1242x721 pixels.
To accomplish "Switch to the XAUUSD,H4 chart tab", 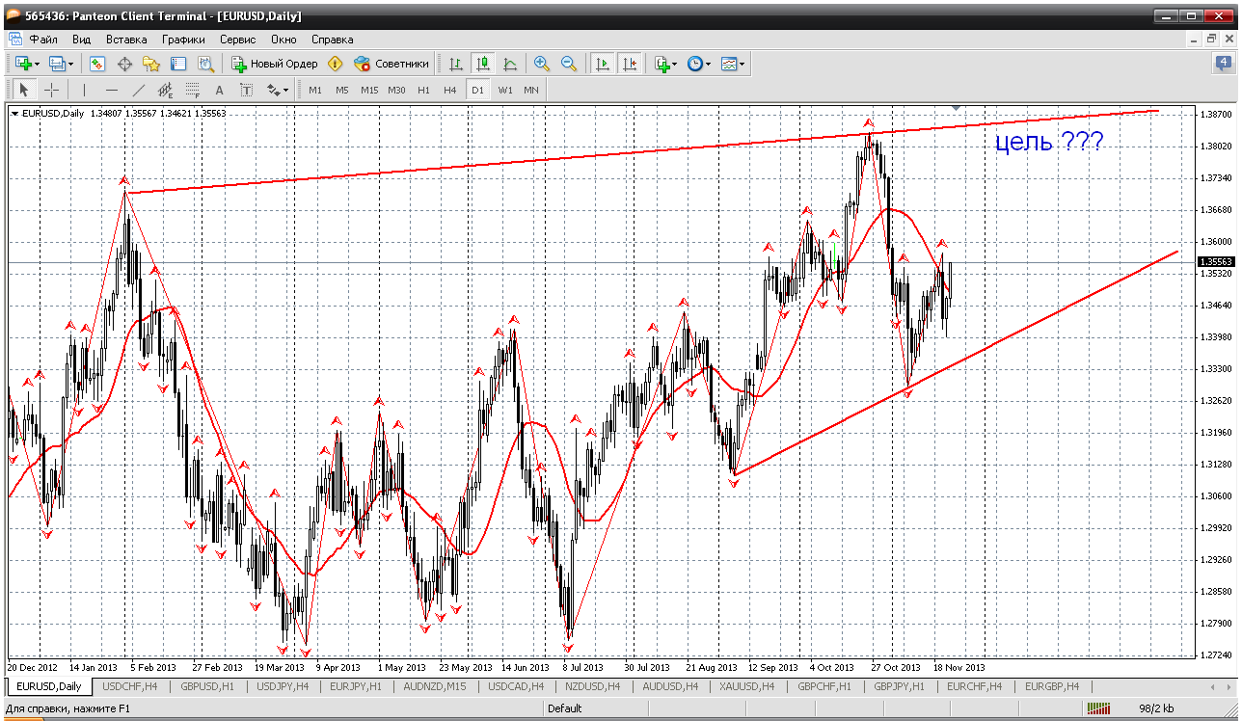I will [748, 686].
